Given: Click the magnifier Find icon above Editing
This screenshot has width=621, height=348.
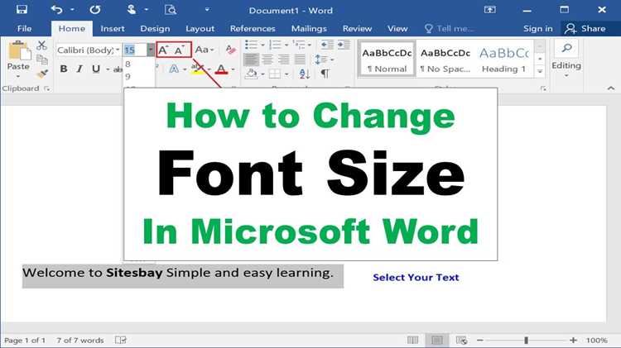Looking at the screenshot, I should (566, 48).
